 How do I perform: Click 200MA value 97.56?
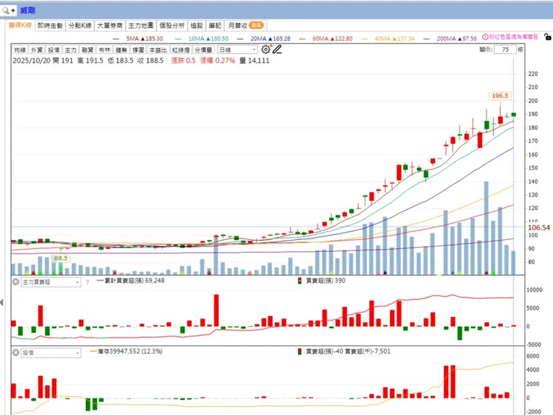point(469,38)
